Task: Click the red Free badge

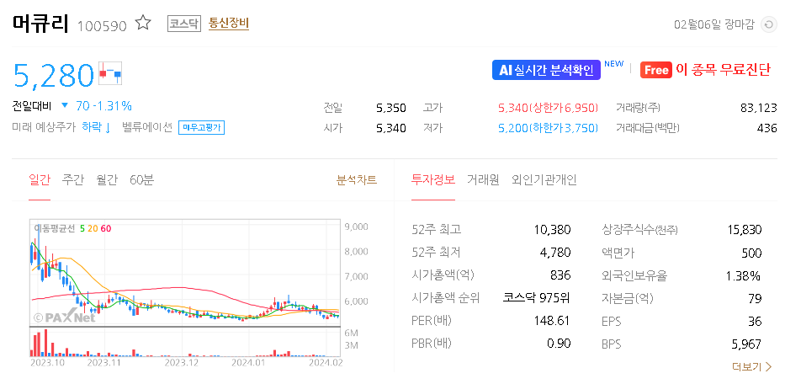Action: click(x=655, y=70)
